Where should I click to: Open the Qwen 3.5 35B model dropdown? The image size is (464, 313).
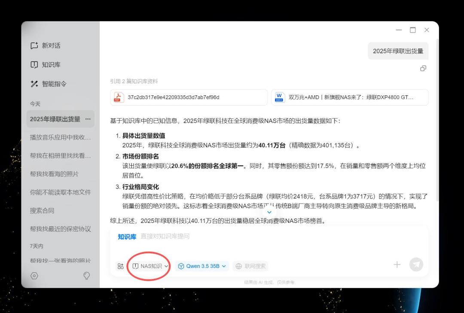pyautogui.click(x=202, y=266)
